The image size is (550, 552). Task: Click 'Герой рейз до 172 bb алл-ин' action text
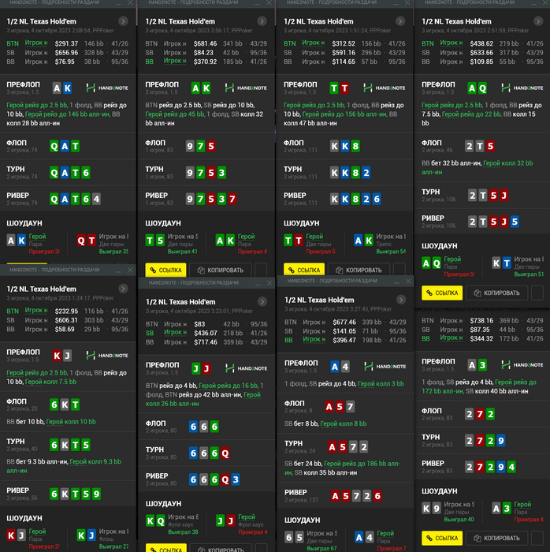[479, 386]
